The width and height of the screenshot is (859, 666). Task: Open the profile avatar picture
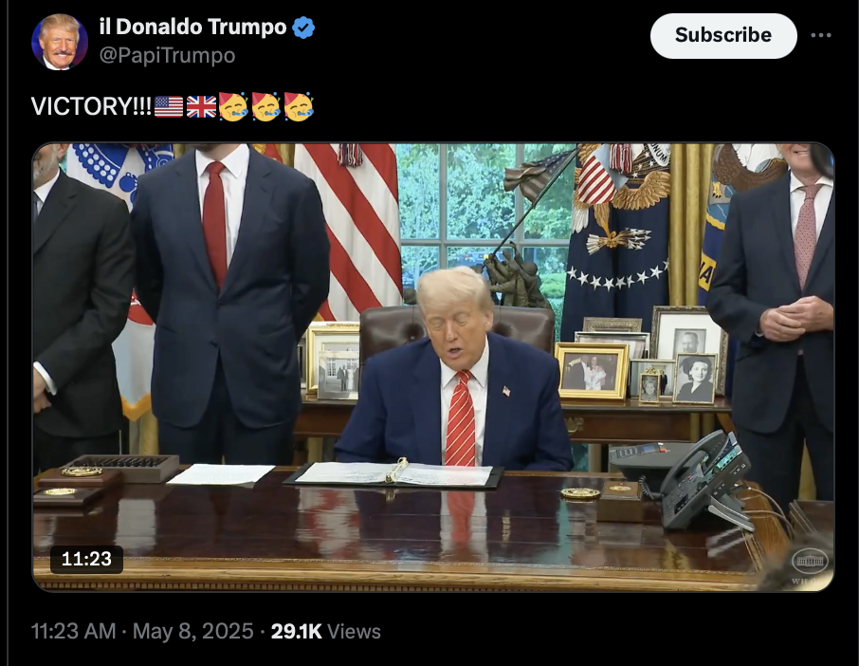tap(59, 42)
